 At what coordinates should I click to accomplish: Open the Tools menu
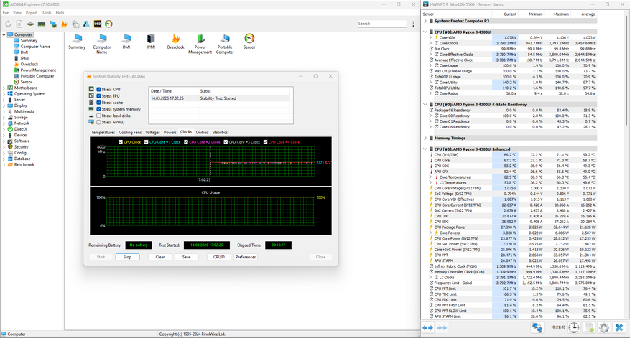47,12
